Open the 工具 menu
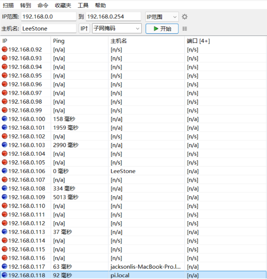The width and height of the screenshot is (267, 279). click(x=83, y=5)
